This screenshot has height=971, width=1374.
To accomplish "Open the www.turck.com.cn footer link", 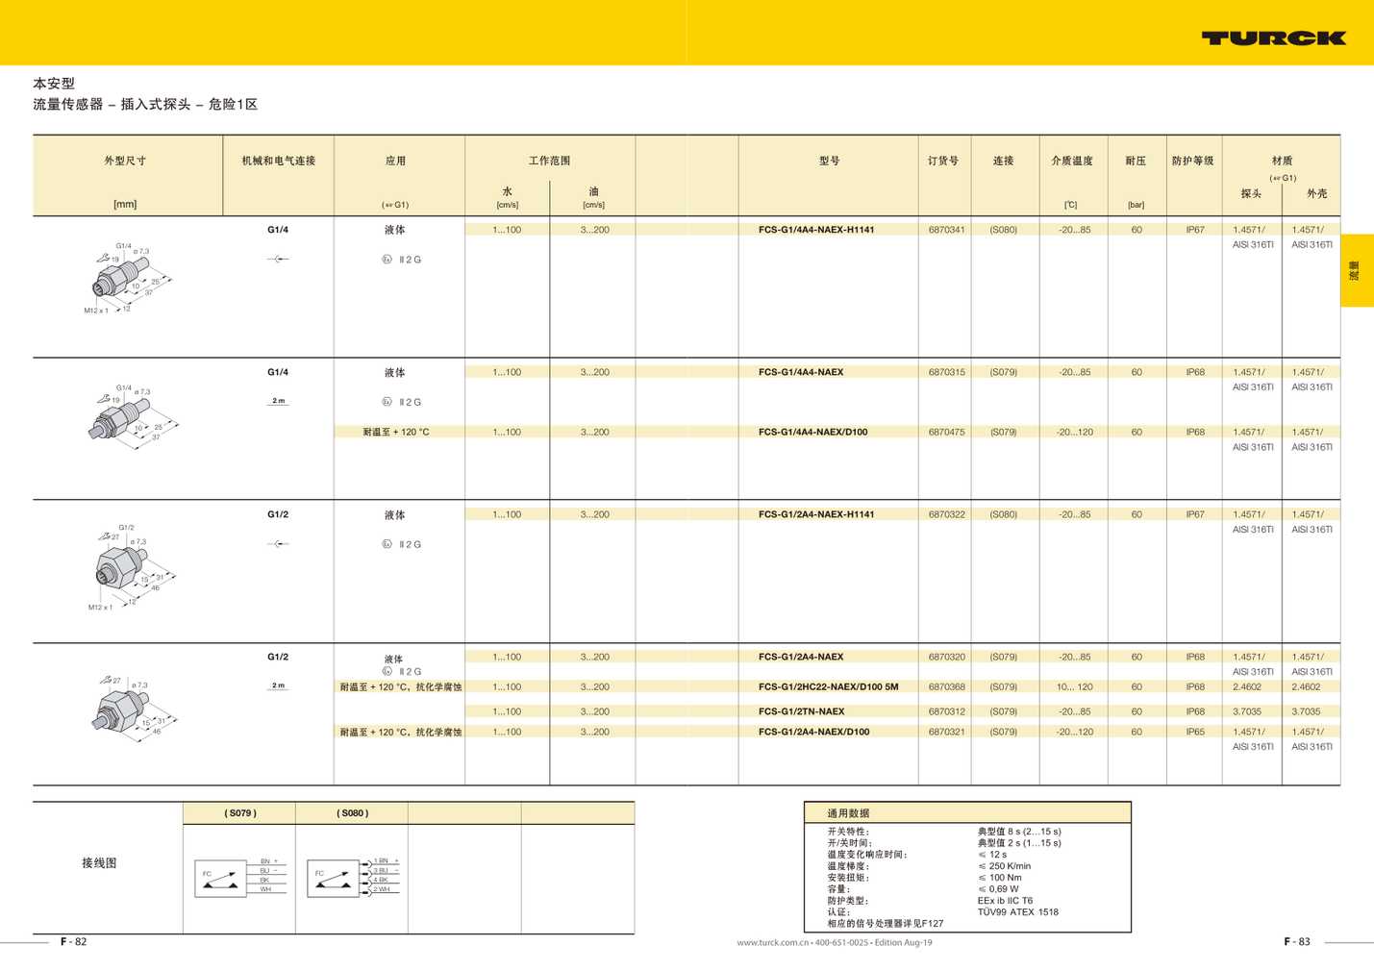I will click(x=773, y=942).
